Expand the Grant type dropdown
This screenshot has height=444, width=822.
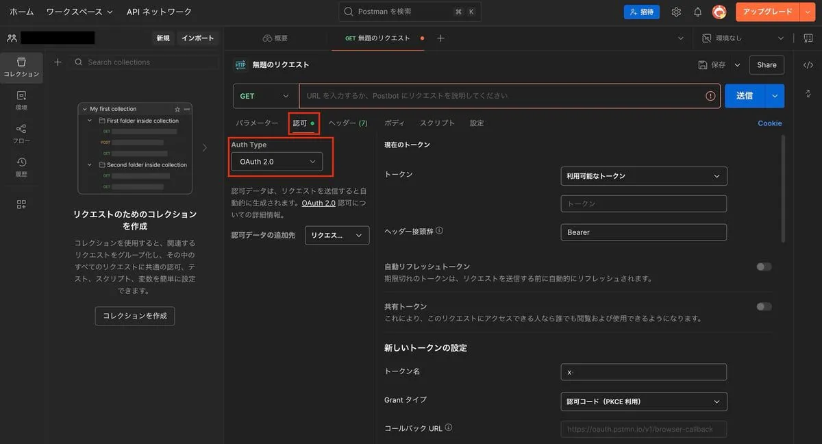point(643,402)
